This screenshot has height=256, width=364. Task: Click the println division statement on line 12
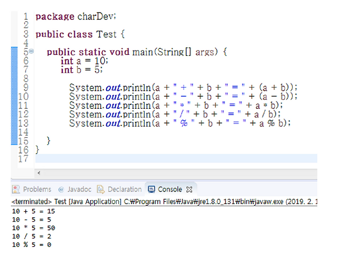coord(175,114)
